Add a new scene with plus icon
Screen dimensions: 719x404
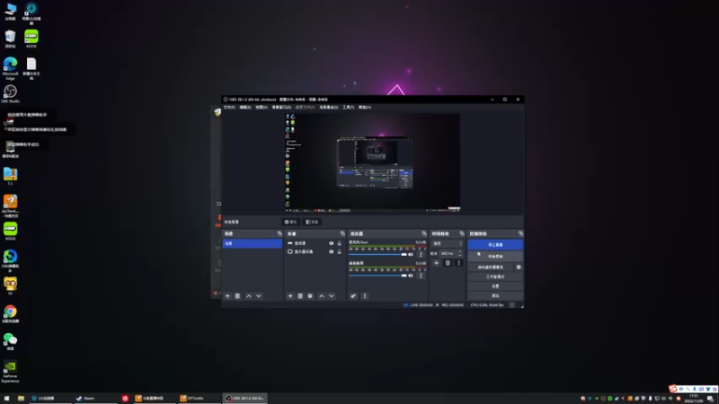point(227,296)
